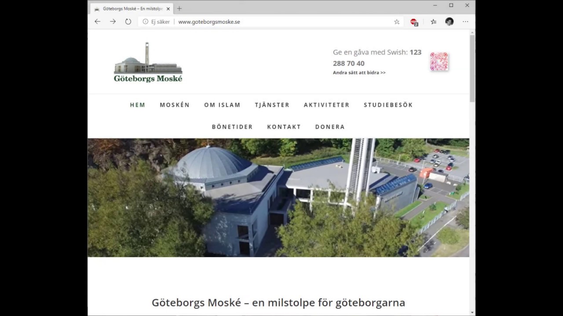Open the user profile avatar

click(x=449, y=22)
